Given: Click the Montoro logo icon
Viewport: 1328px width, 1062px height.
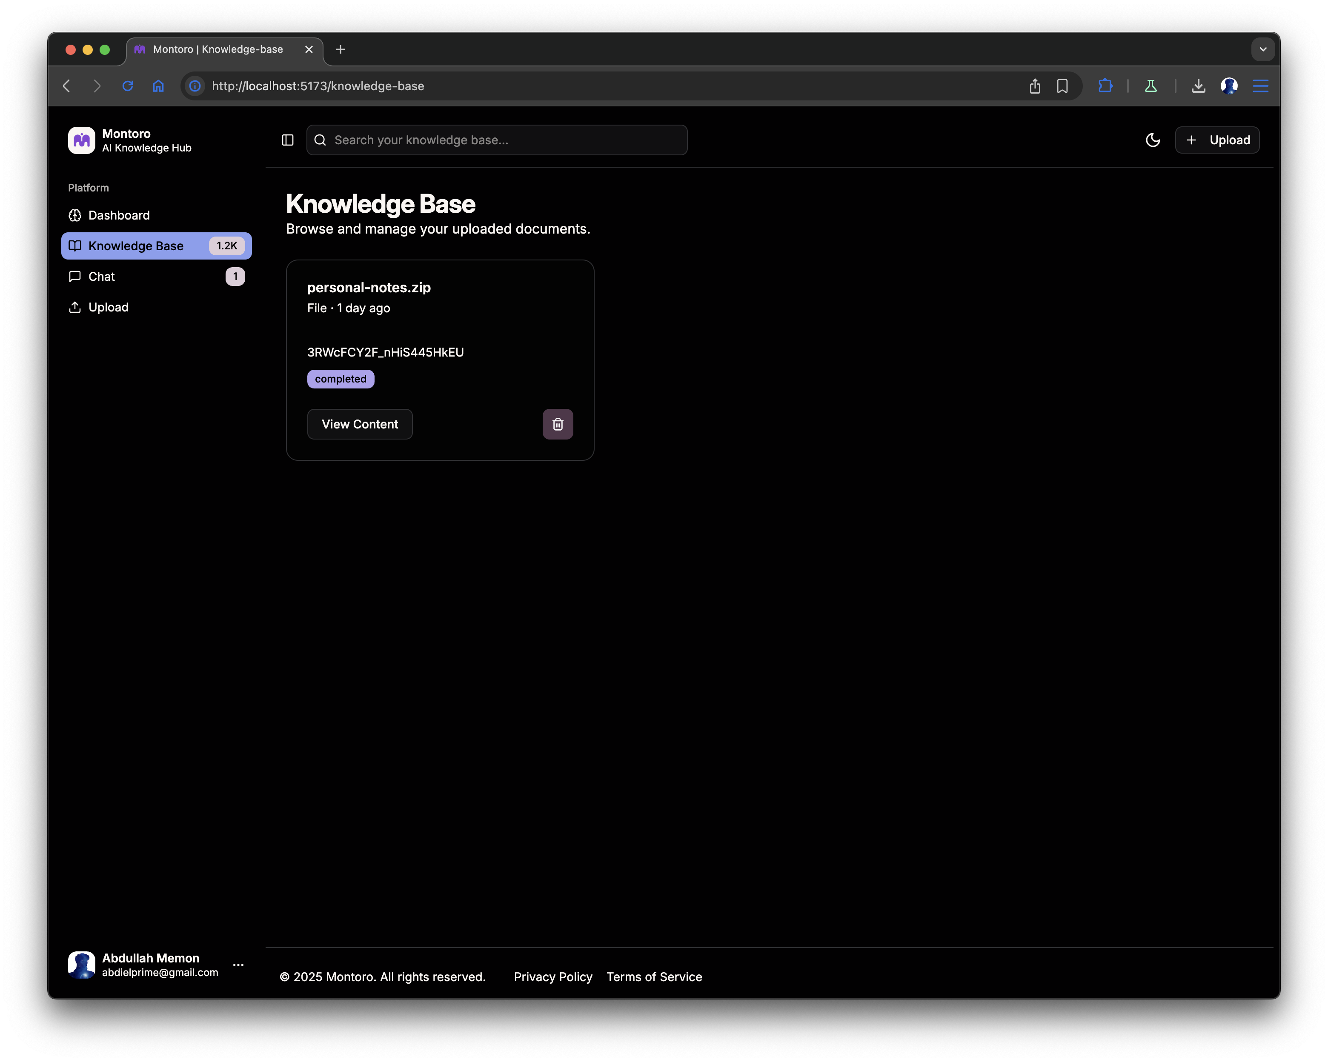Looking at the screenshot, I should [x=81, y=140].
